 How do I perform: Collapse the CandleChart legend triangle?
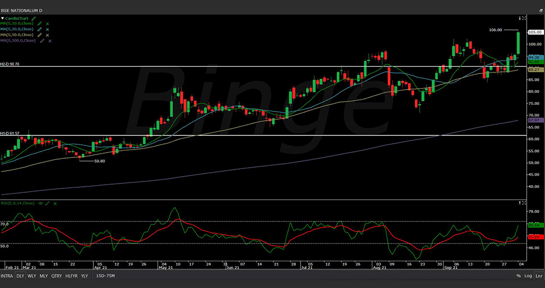tap(3, 18)
